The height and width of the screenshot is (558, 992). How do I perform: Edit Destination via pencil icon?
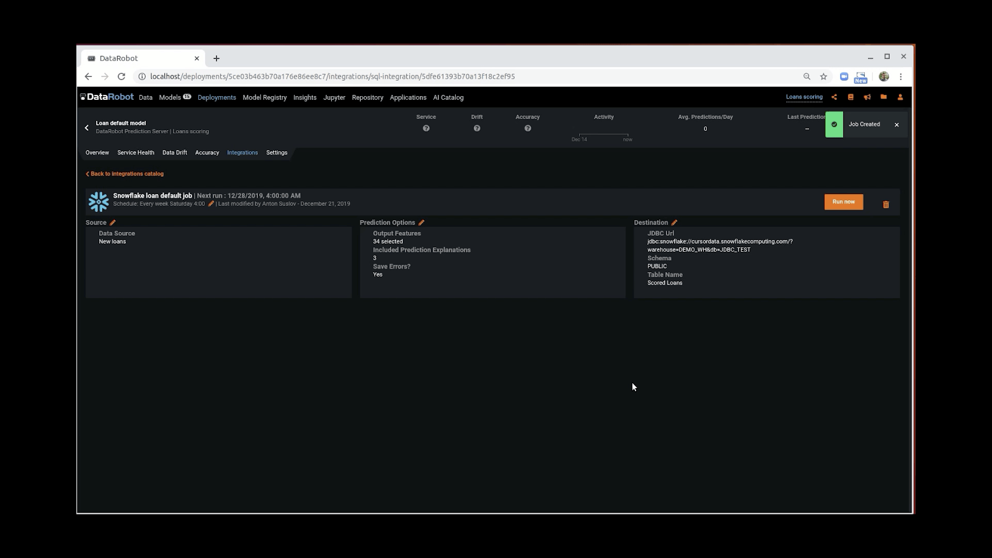pyautogui.click(x=675, y=223)
